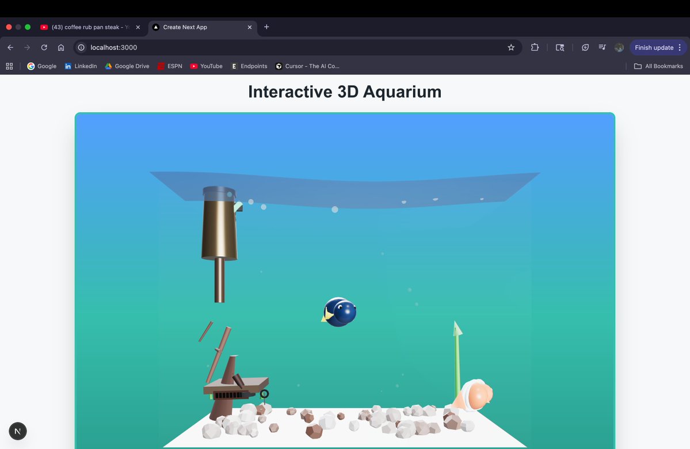Viewport: 690px width, 449px height.
Task: Open the tab search icon in toolbar
Action: [x=560, y=48]
